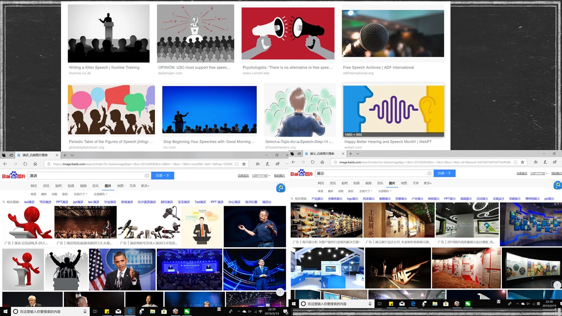The height and width of the screenshot is (316, 562).
Task: Switch to 音乐 tab in 展示 window
Action: coord(380,183)
